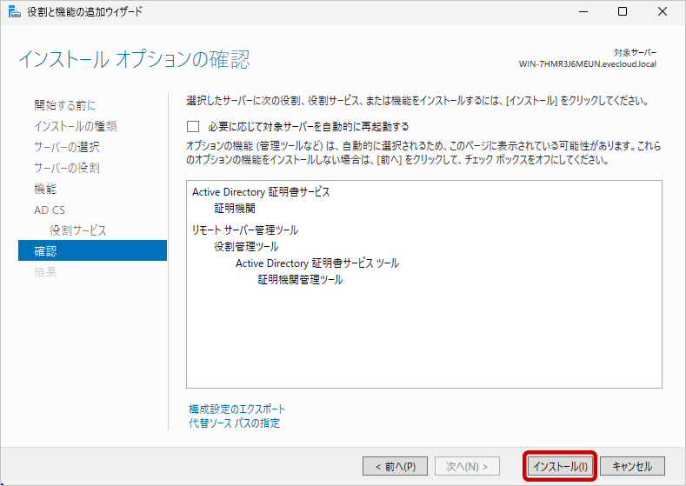Click the Cancel (キャンセル) button
Screen dimensions: 686x486
(x=632, y=466)
